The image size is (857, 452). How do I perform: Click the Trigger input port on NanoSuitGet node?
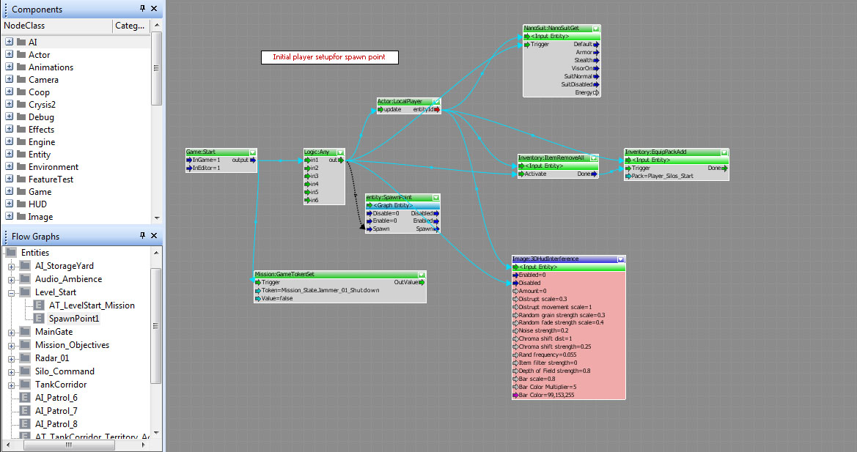[x=527, y=45]
